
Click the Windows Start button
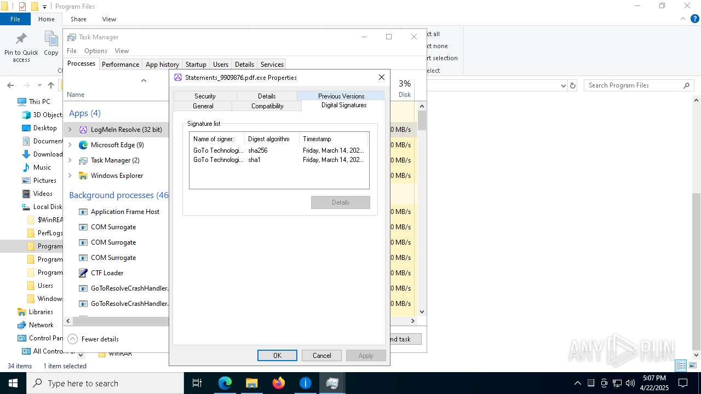(x=13, y=383)
